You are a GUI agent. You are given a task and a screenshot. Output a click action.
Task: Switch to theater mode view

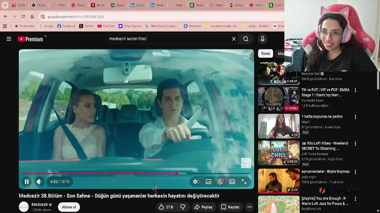point(232,182)
